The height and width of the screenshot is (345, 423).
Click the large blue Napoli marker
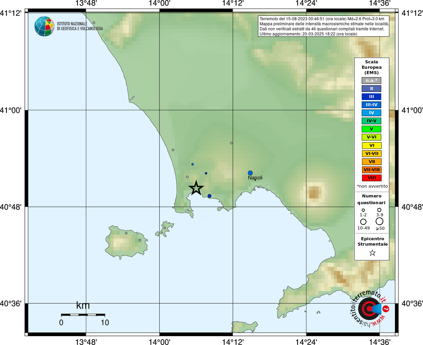point(250,173)
